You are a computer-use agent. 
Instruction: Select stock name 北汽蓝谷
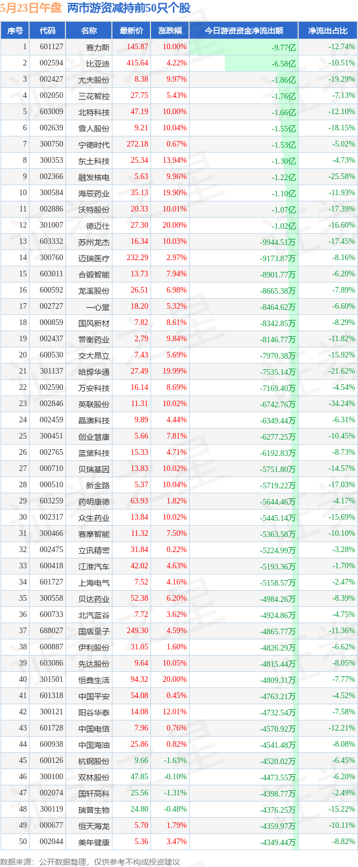click(94, 615)
